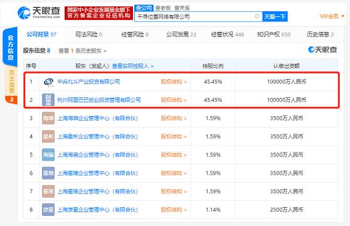Open 股权结构 in shareholder row 4
This screenshot has height=226, width=350.
point(174,136)
